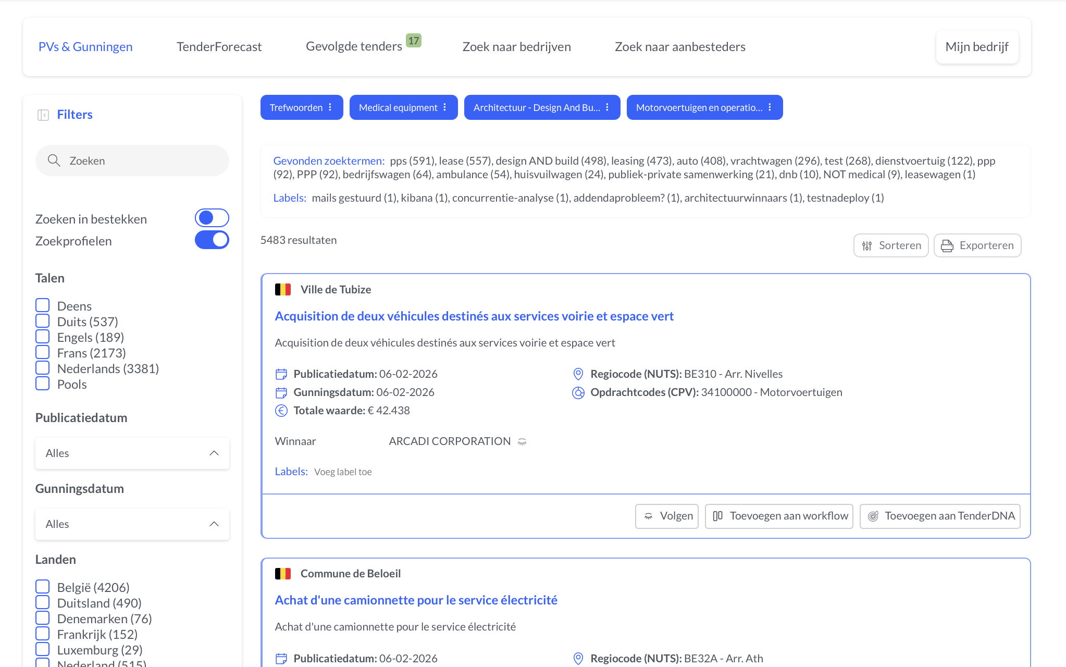1066x667 pixels.
Task: Click the Voeg label toe link
Action: click(x=343, y=472)
